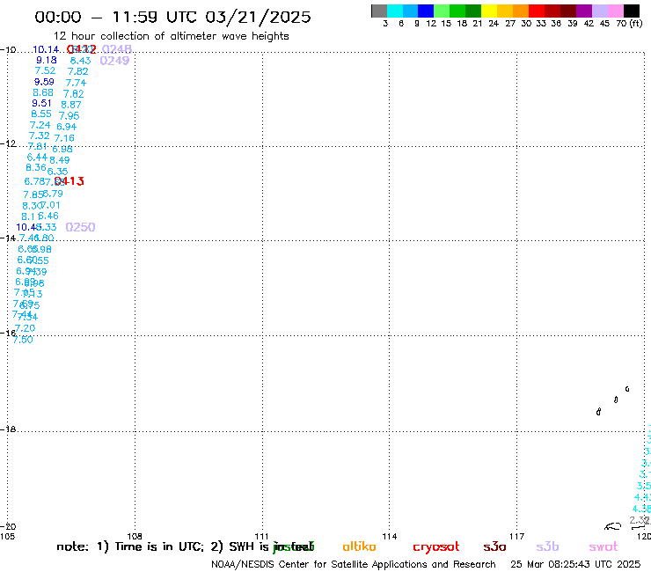The height and width of the screenshot is (572, 651).
Task: Click the longitude axis label 108
Action: point(135,536)
